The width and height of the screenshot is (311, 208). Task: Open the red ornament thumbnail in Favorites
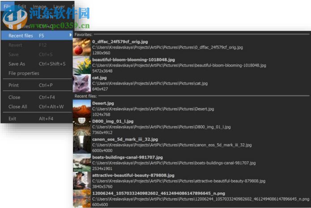click(82, 47)
